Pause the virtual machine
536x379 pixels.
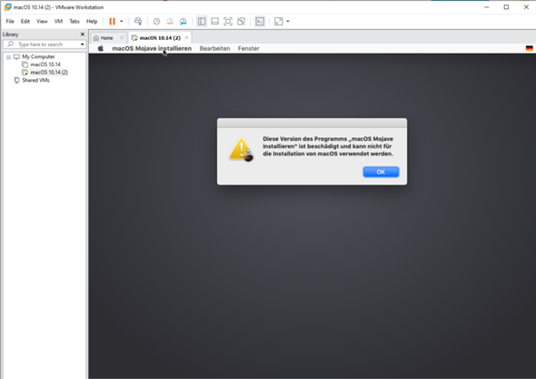[112, 21]
